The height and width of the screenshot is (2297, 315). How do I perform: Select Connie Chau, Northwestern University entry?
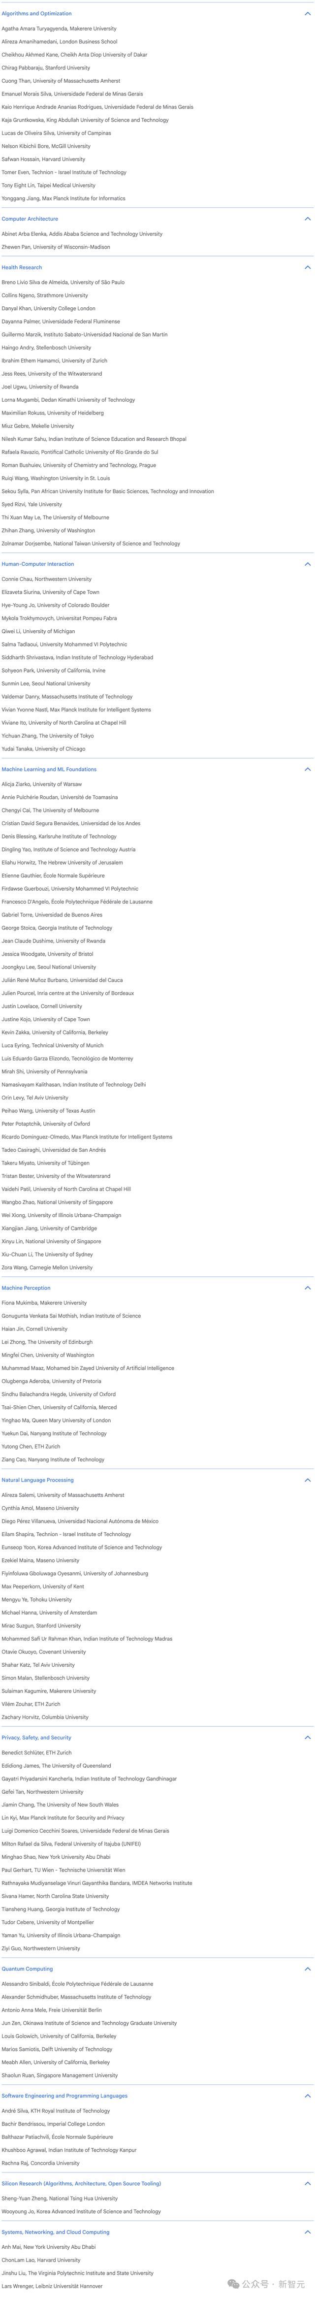tap(46, 579)
